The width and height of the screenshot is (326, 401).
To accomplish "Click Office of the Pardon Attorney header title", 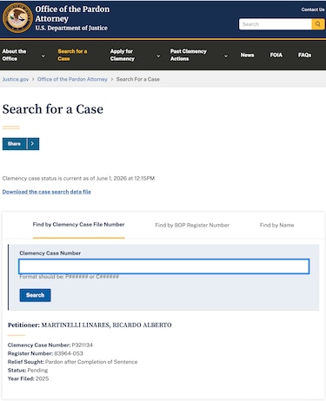I will [72, 14].
